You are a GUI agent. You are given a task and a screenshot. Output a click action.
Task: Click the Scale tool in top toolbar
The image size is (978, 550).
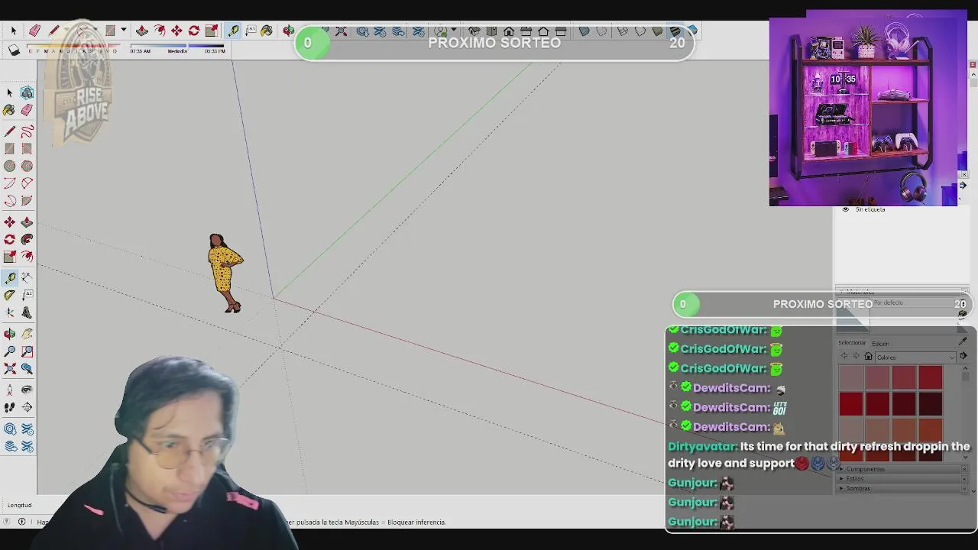212,31
